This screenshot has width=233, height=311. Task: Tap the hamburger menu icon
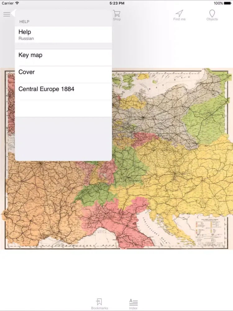point(7,14)
